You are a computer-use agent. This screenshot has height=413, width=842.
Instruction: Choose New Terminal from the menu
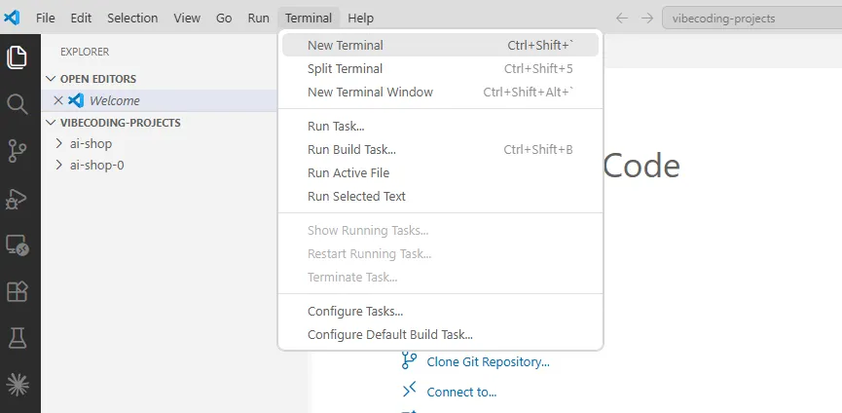(440, 45)
